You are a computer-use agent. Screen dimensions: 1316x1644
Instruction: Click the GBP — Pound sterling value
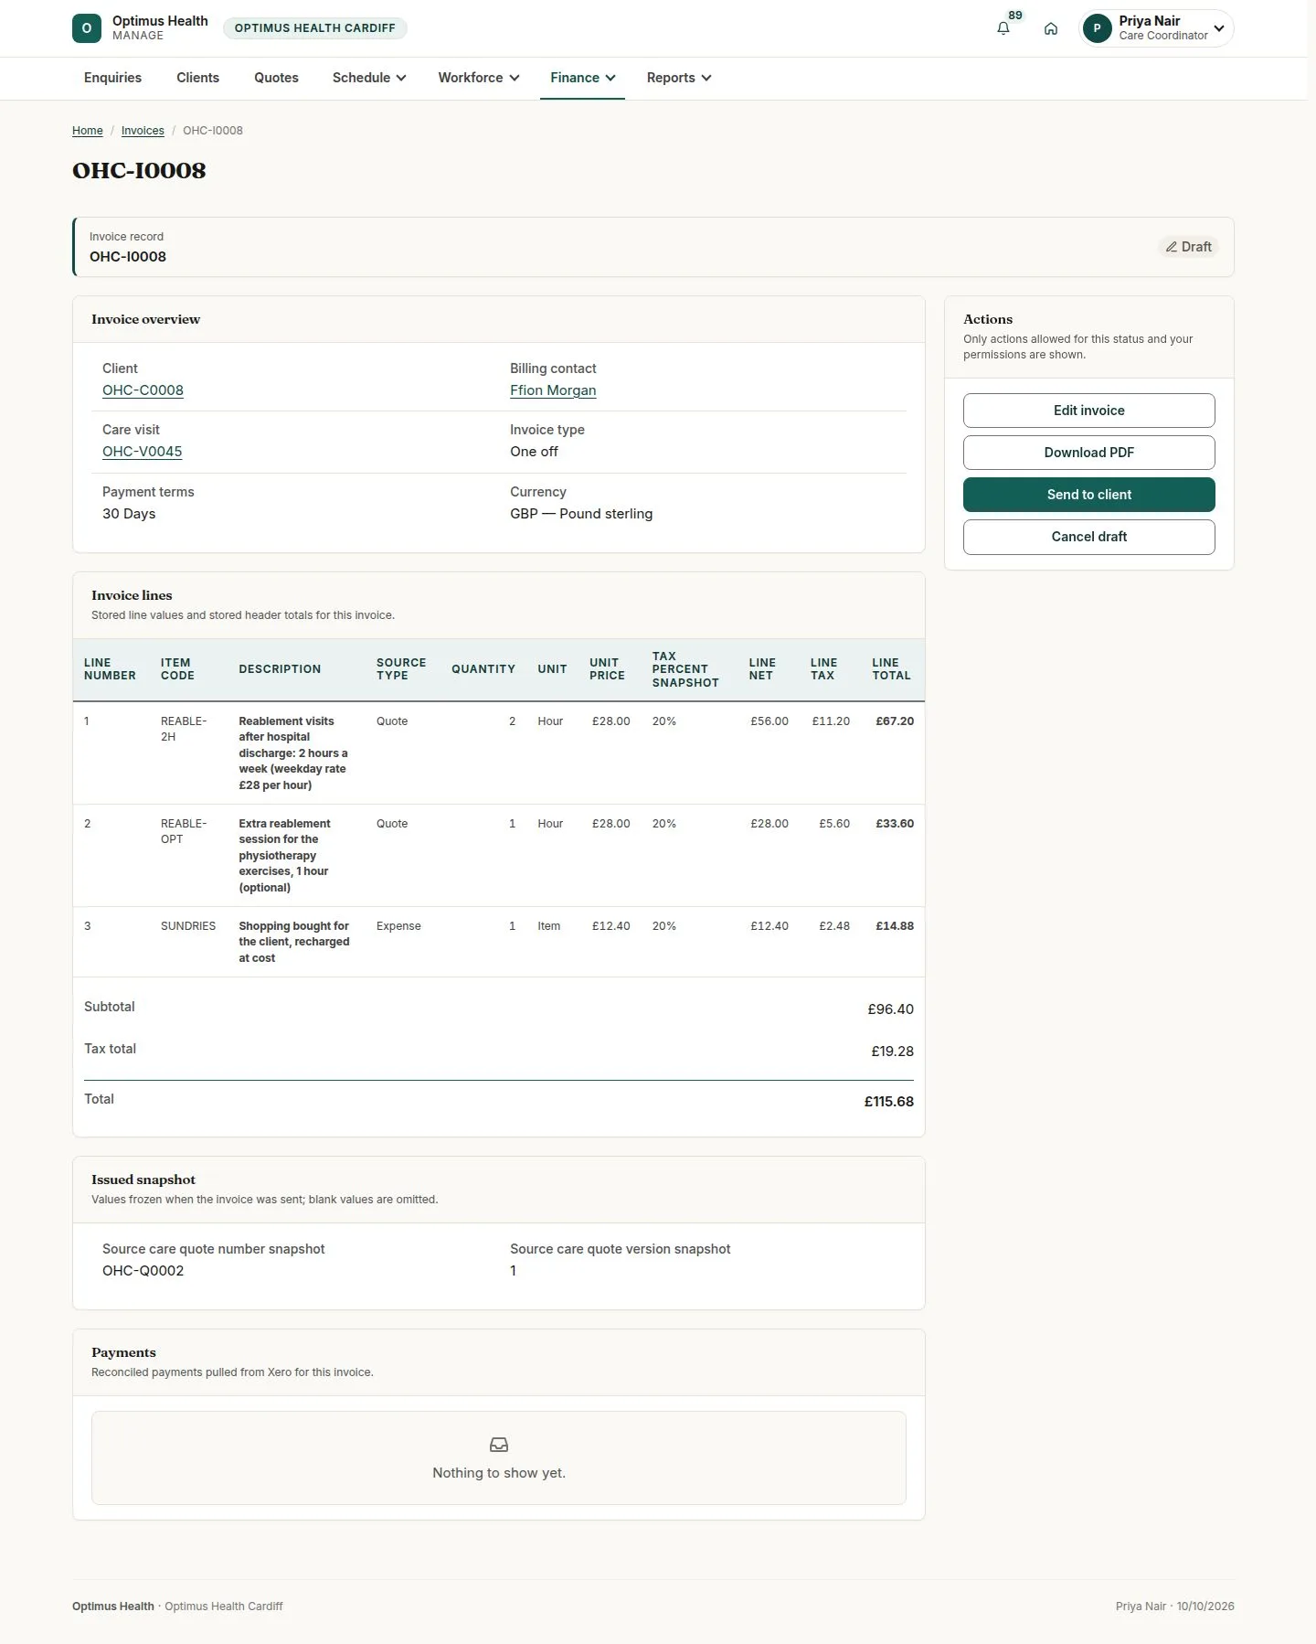click(581, 514)
